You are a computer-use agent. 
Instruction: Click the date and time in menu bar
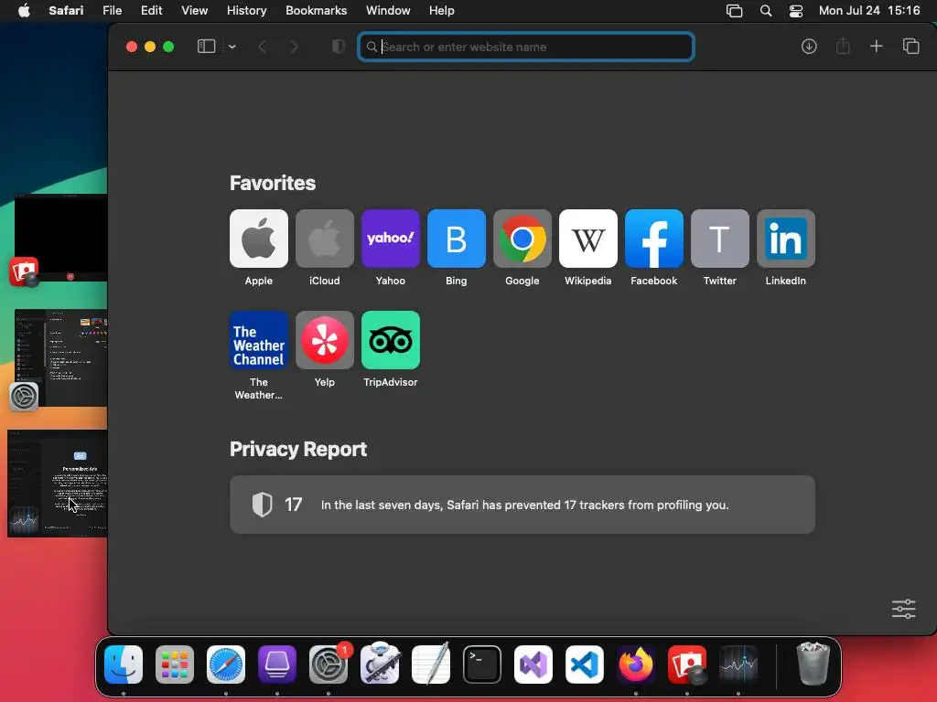pyautogui.click(x=869, y=11)
